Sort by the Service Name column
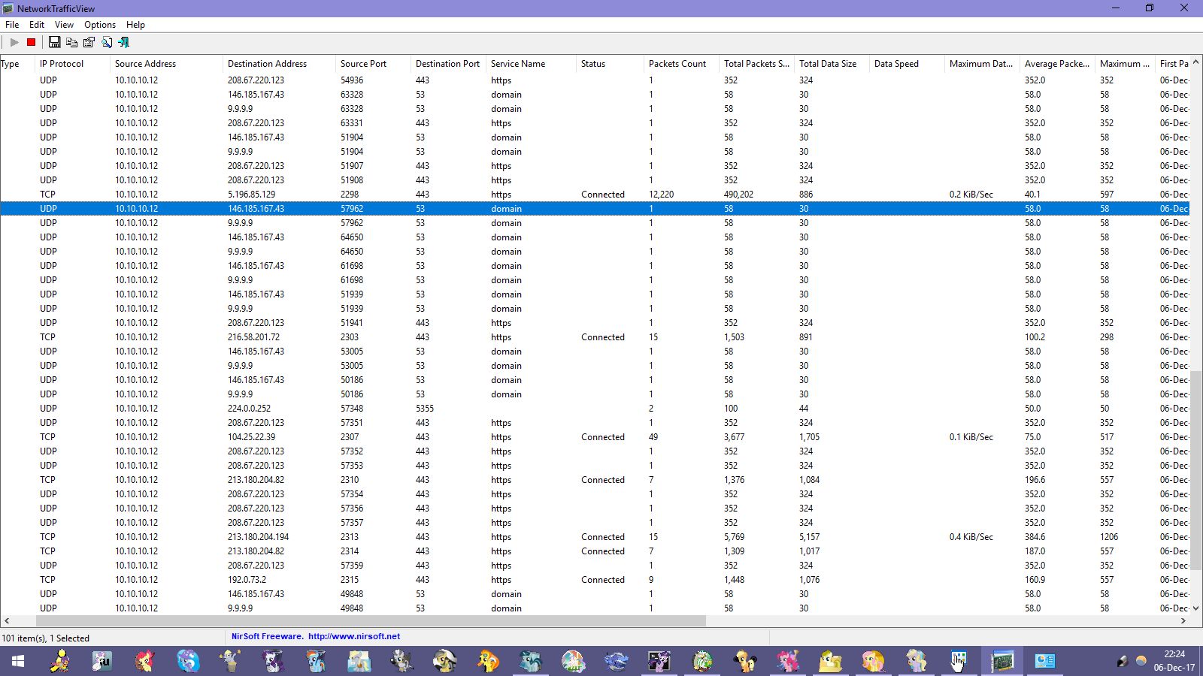Image resolution: width=1203 pixels, height=676 pixels. coord(518,64)
